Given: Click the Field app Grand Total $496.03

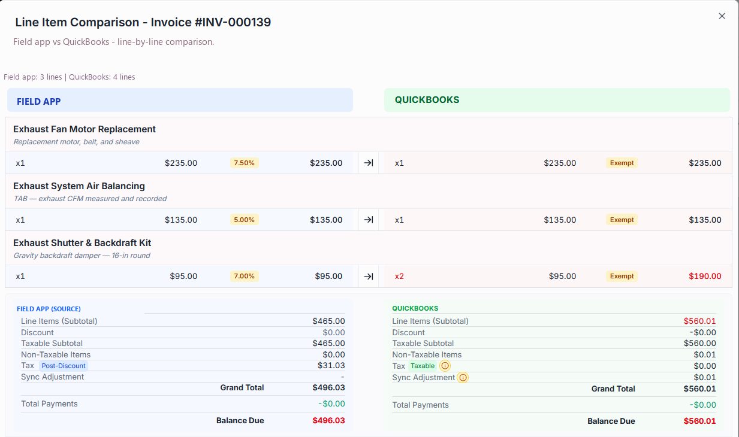Looking at the screenshot, I should click(328, 387).
